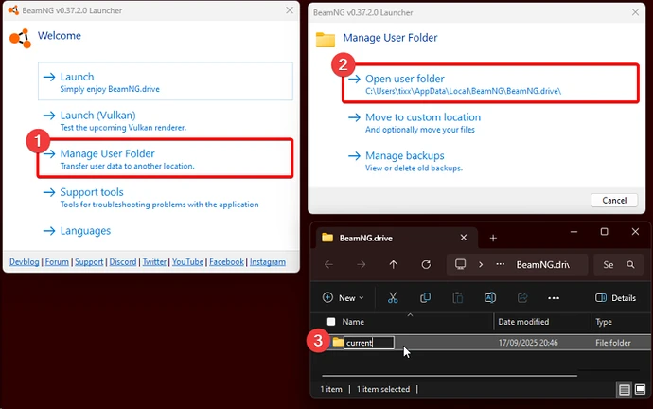The height and width of the screenshot is (409, 653).
Task: Open the See more (three dots) toolbar menu
Action: [x=554, y=297]
